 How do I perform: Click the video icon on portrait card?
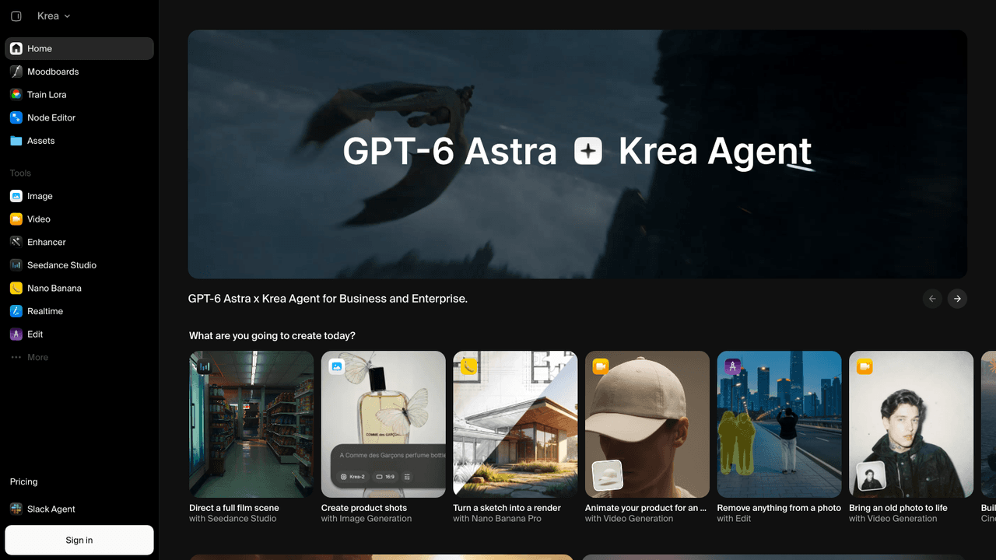pos(864,366)
